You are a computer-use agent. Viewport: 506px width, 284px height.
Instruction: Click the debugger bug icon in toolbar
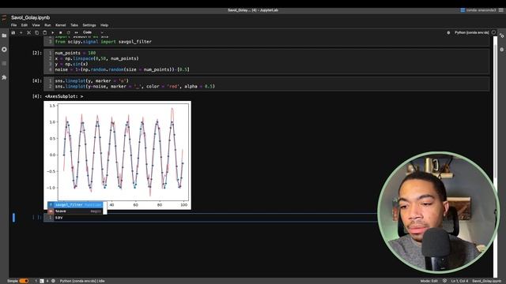448,32
